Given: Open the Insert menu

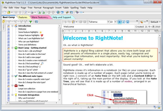Looking at the screenshot, I should [x=58, y=8].
